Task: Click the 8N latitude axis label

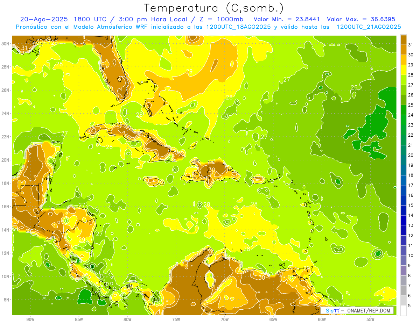Action: click(x=7, y=300)
